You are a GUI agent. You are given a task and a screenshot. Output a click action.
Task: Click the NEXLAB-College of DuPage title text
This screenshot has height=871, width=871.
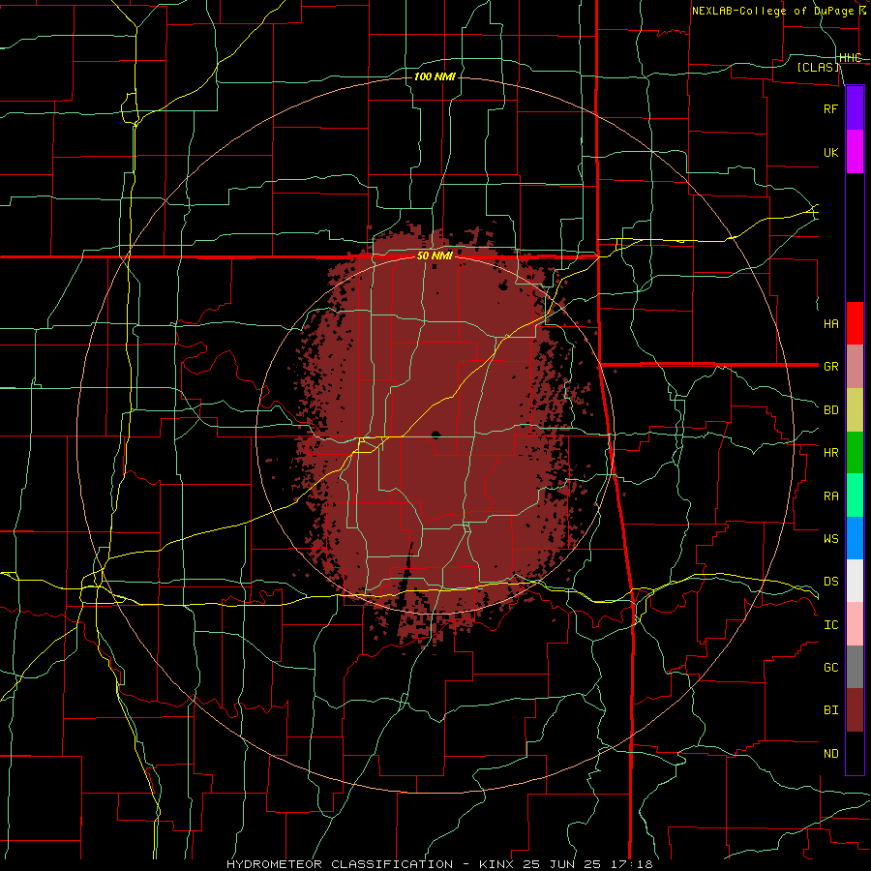pos(774,11)
